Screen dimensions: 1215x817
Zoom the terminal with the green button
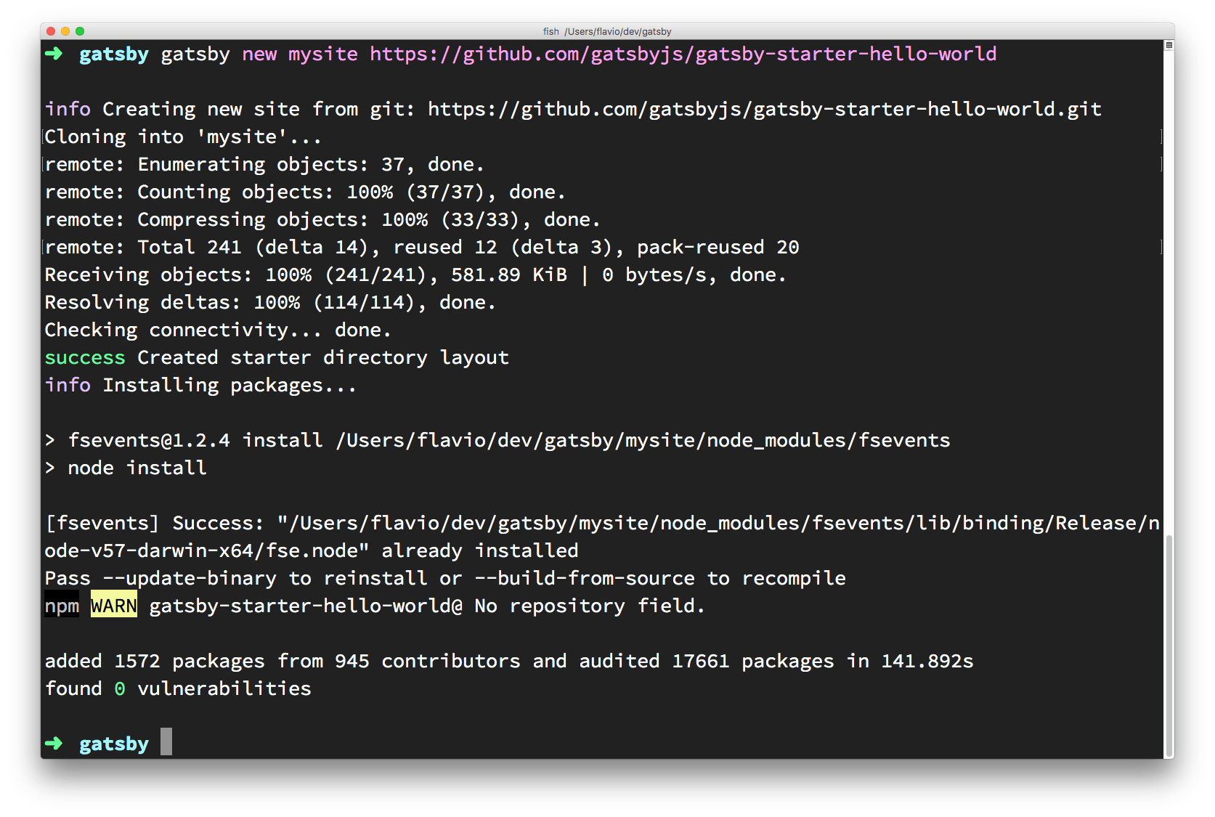click(80, 31)
